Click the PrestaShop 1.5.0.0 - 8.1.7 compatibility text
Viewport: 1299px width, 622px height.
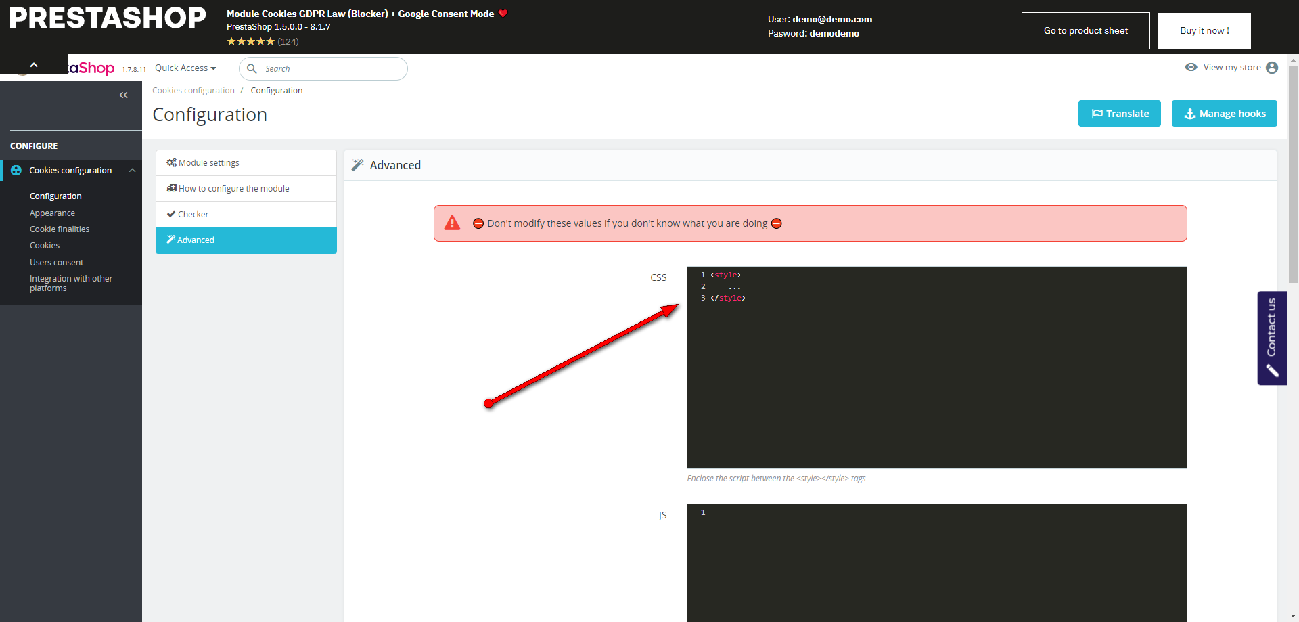[279, 27]
